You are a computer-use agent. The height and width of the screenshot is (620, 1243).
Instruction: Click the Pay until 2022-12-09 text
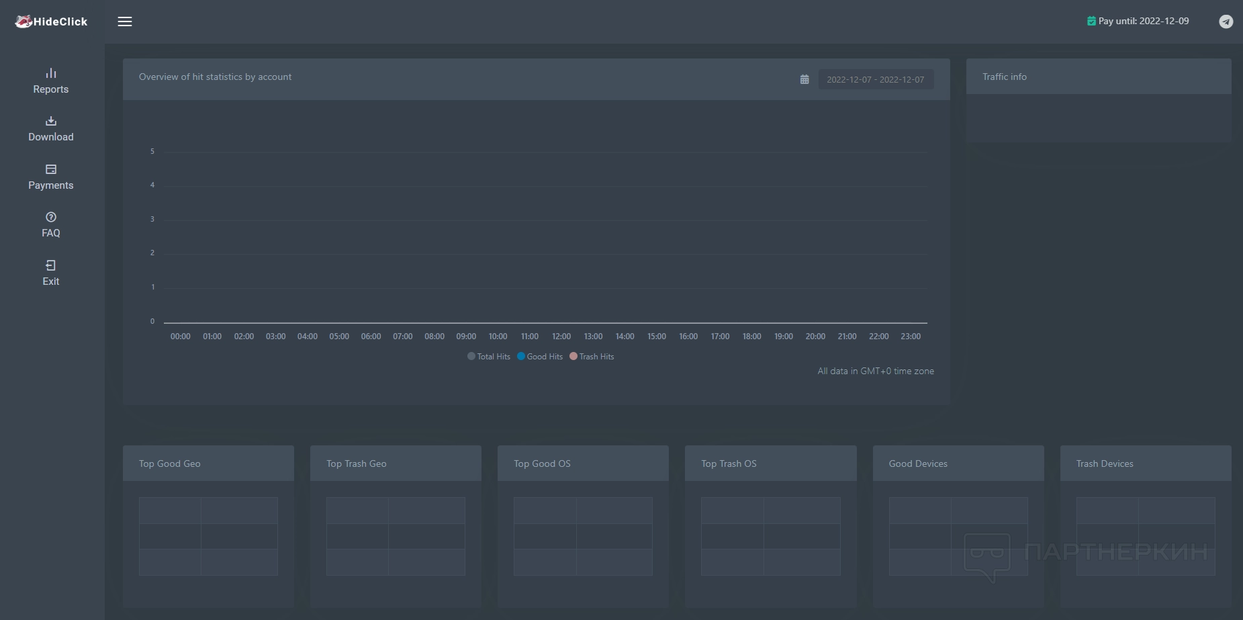pyautogui.click(x=1144, y=21)
